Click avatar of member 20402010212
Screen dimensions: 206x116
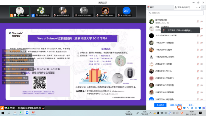coord(151,85)
